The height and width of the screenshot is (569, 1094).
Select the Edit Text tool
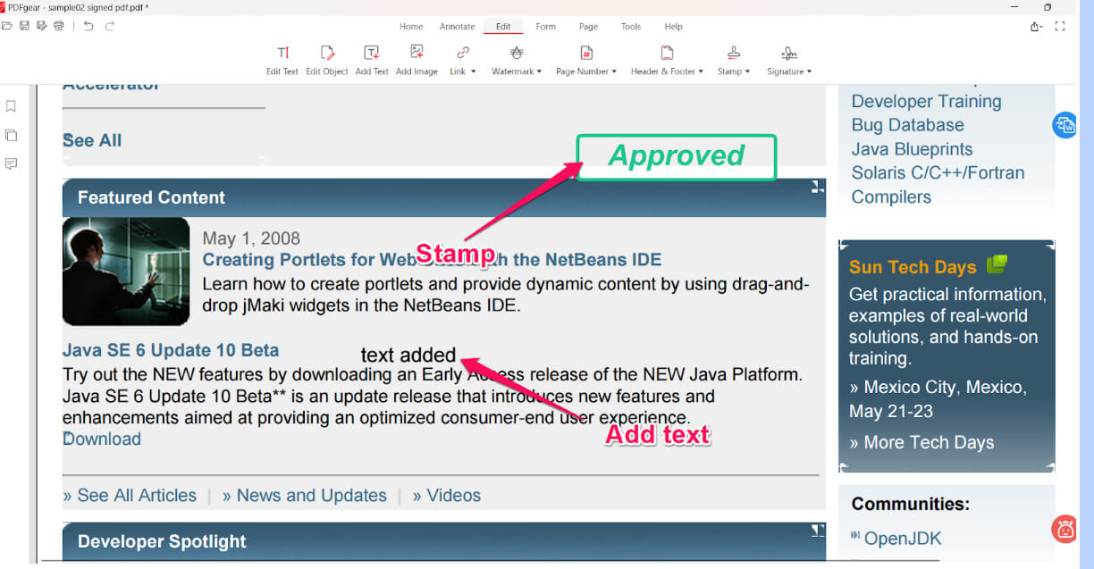pos(282,60)
